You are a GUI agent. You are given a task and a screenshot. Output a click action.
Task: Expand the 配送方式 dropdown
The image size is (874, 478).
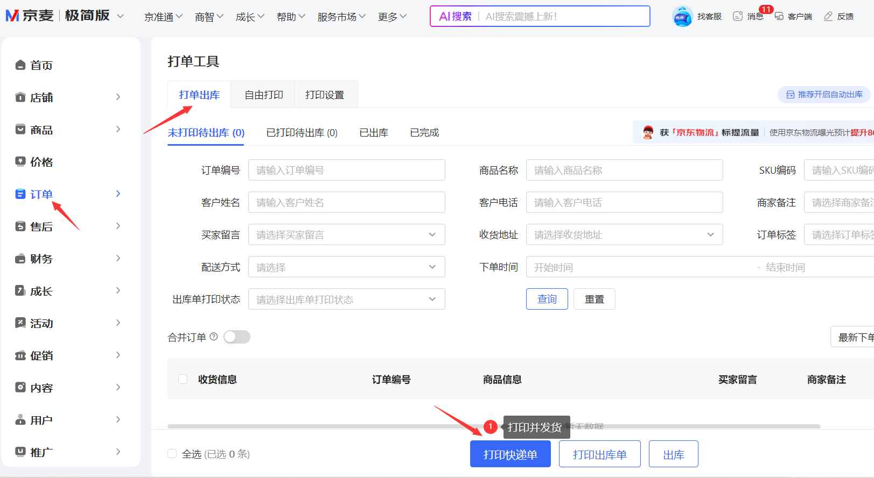coord(346,267)
